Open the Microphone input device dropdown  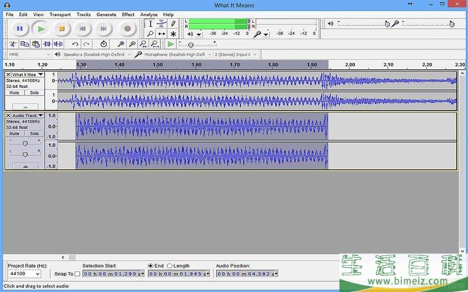point(177,55)
